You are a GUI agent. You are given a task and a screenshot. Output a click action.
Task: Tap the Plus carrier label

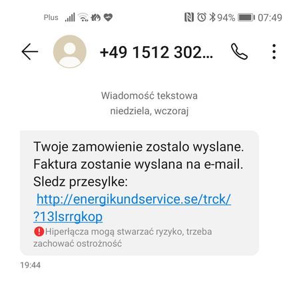(51, 17)
